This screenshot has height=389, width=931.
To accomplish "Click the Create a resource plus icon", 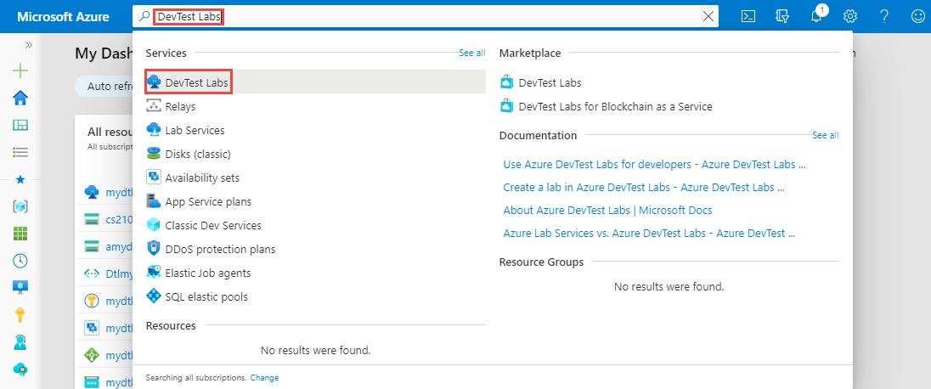I will pyautogui.click(x=21, y=70).
